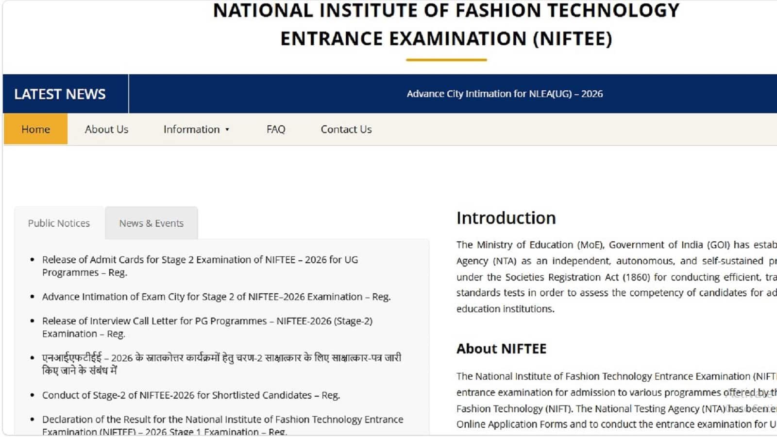Open the Hindi notice about Stage-2 interview letters
Image resolution: width=777 pixels, height=437 pixels.
[x=221, y=364]
